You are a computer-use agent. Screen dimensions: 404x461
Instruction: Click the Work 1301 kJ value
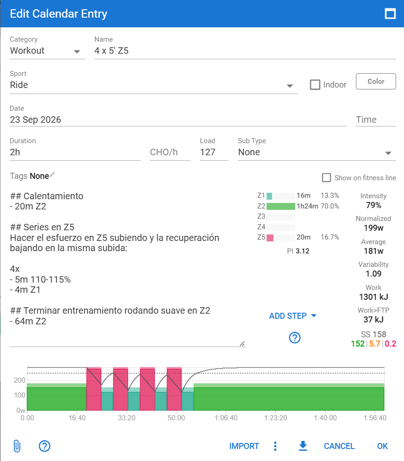373,297
